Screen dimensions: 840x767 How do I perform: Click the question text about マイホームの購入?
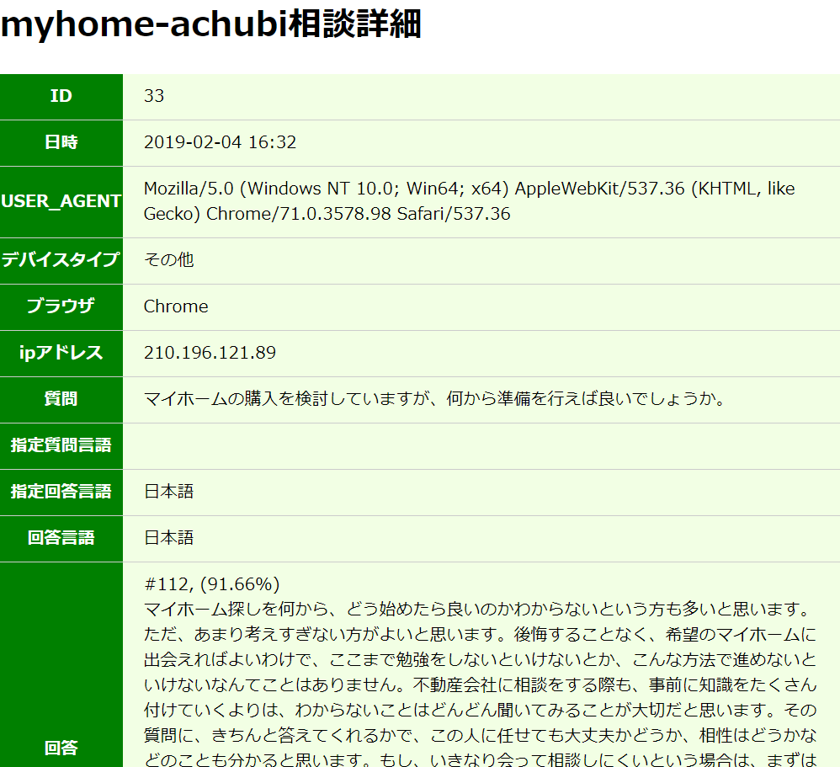(434, 399)
